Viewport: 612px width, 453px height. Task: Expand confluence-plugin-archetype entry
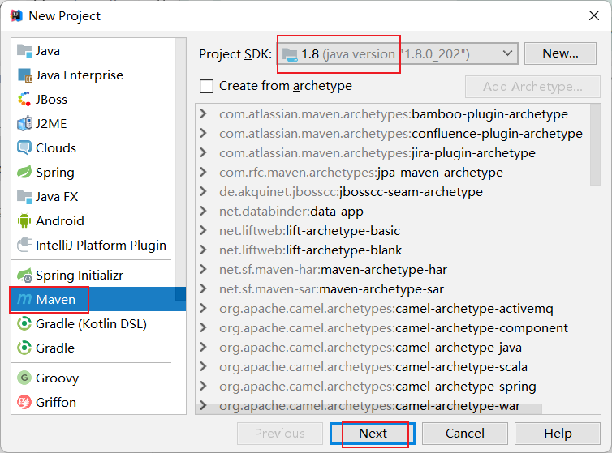pyautogui.click(x=203, y=134)
